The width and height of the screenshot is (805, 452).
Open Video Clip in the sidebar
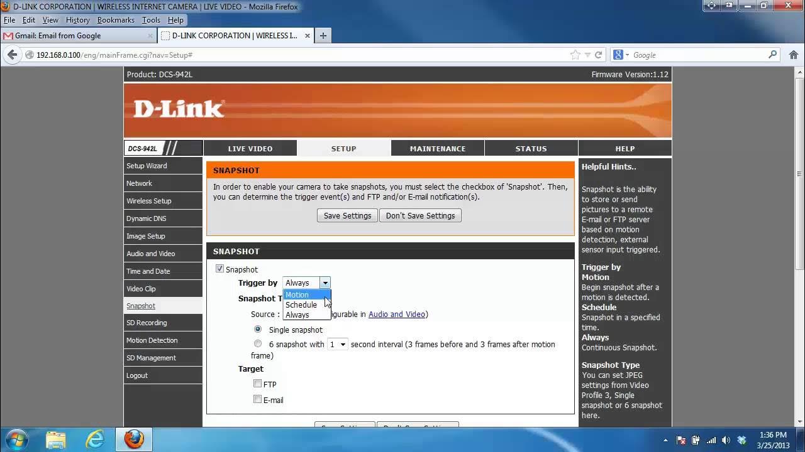(163, 289)
